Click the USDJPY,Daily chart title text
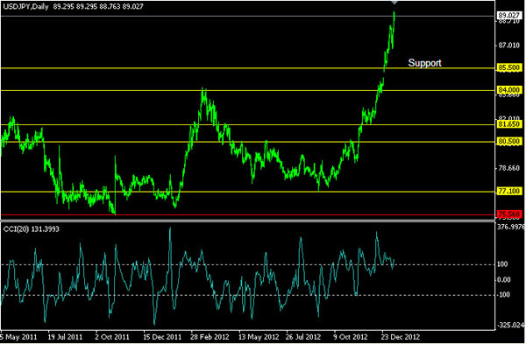This screenshot has width=526, height=344. (26, 6)
